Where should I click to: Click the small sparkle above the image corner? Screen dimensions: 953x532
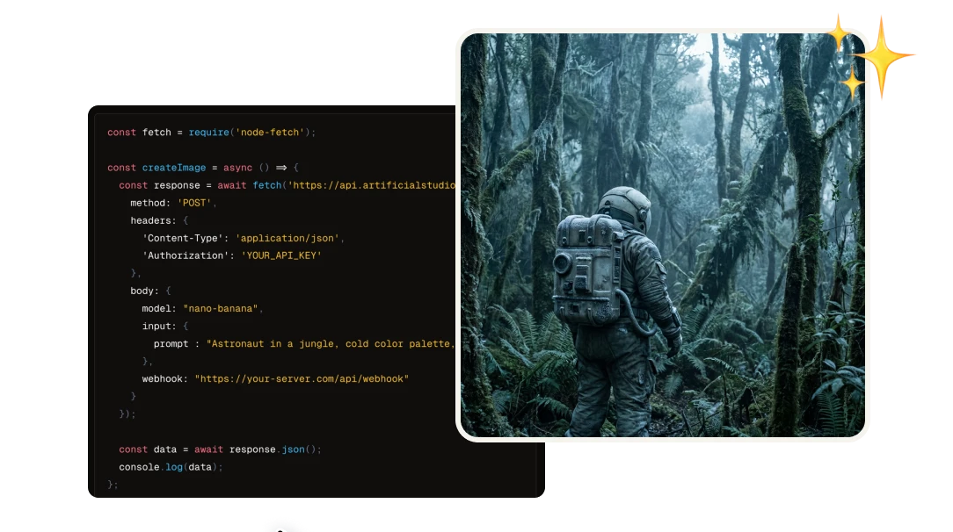[x=838, y=32]
